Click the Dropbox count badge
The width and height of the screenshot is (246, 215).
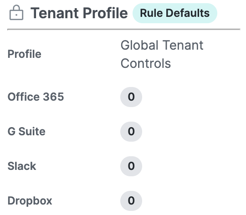pos(131,201)
